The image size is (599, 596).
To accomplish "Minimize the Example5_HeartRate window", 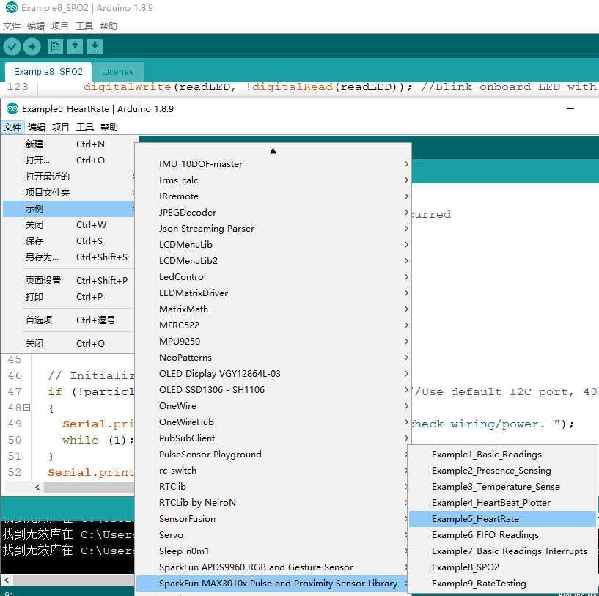I will tap(570, 109).
